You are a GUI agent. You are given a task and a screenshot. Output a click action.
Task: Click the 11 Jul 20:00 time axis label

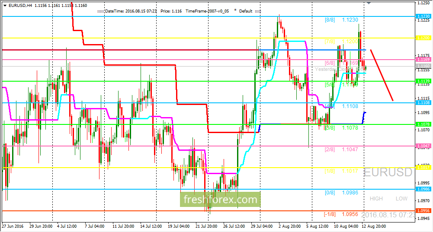coord(123,226)
